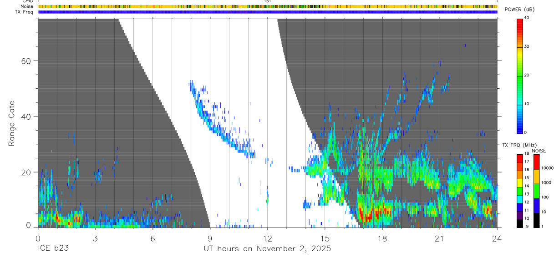Image resolution: width=559 pixels, height=258 pixels.
Task: Click the '30' label on the power scale
Action: coord(527,46)
